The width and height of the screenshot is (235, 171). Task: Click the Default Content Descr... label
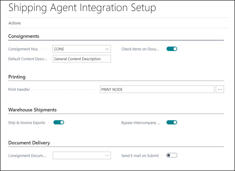tap(28, 59)
